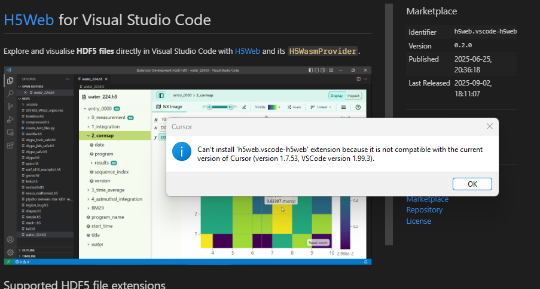This screenshot has width=540, height=289.
Task: Open the H5Web link in the description sentence
Action: pyautogui.click(x=247, y=51)
